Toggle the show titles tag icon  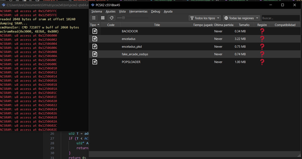pyautogui.click(x=111, y=18)
